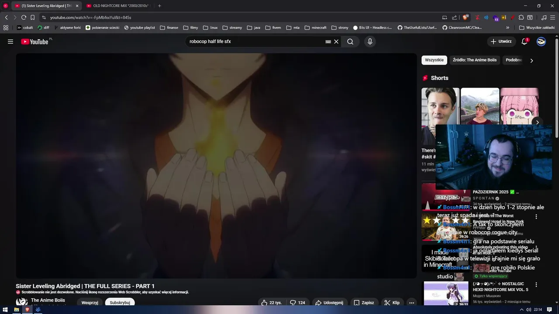Open 'CleanroomMC' GitHub bookmark

click(462, 27)
